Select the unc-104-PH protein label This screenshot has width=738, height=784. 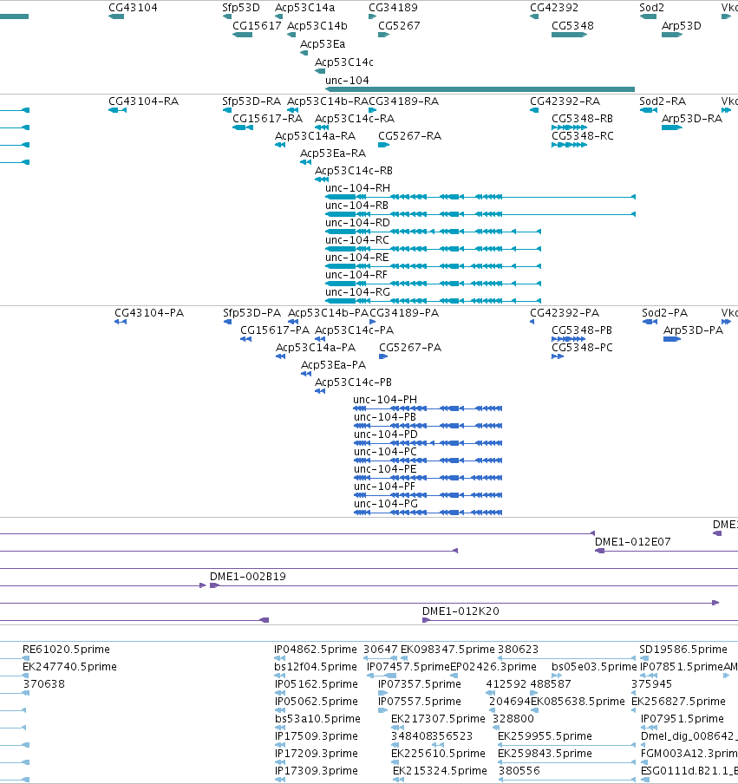[385, 400]
